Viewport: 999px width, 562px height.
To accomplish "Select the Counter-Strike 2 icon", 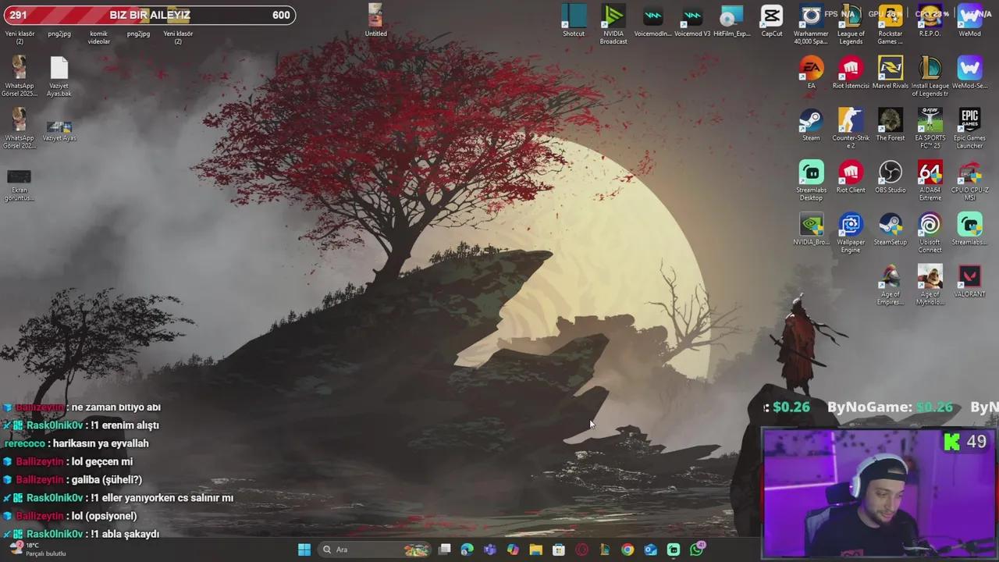I will [x=851, y=128].
